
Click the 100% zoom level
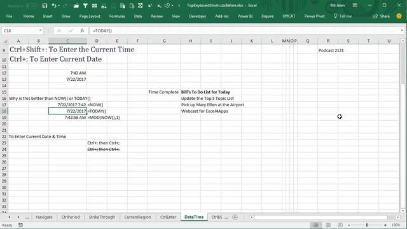click(x=396, y=225)
